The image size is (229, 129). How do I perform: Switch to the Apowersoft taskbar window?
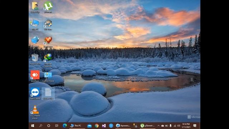point(123,126)
